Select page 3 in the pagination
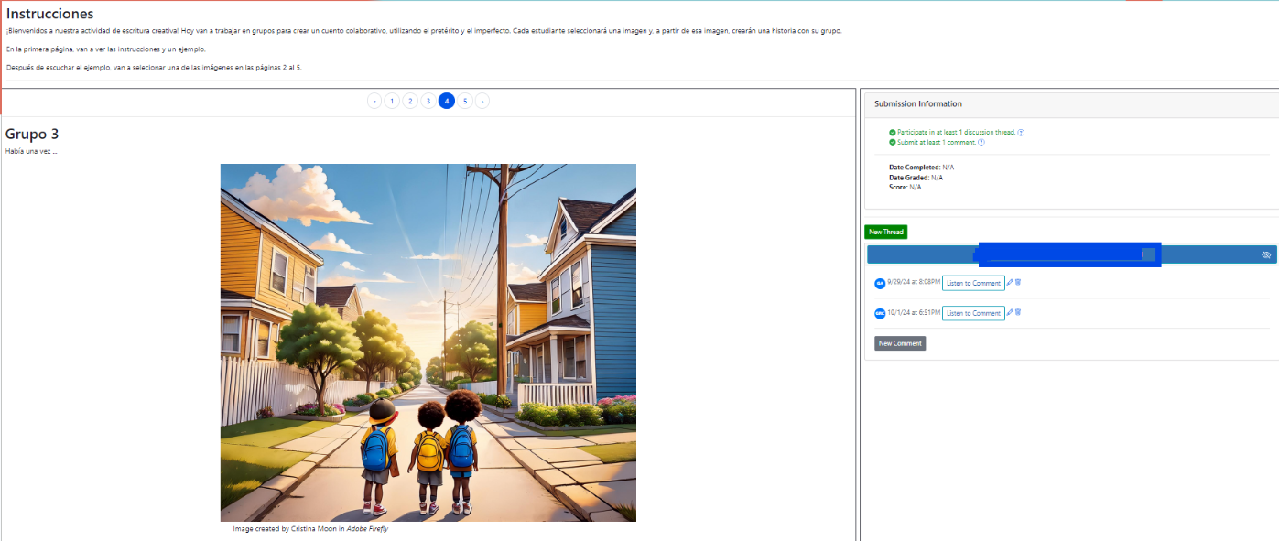The height and width of the screenshot is (541, 1279). 428,102
